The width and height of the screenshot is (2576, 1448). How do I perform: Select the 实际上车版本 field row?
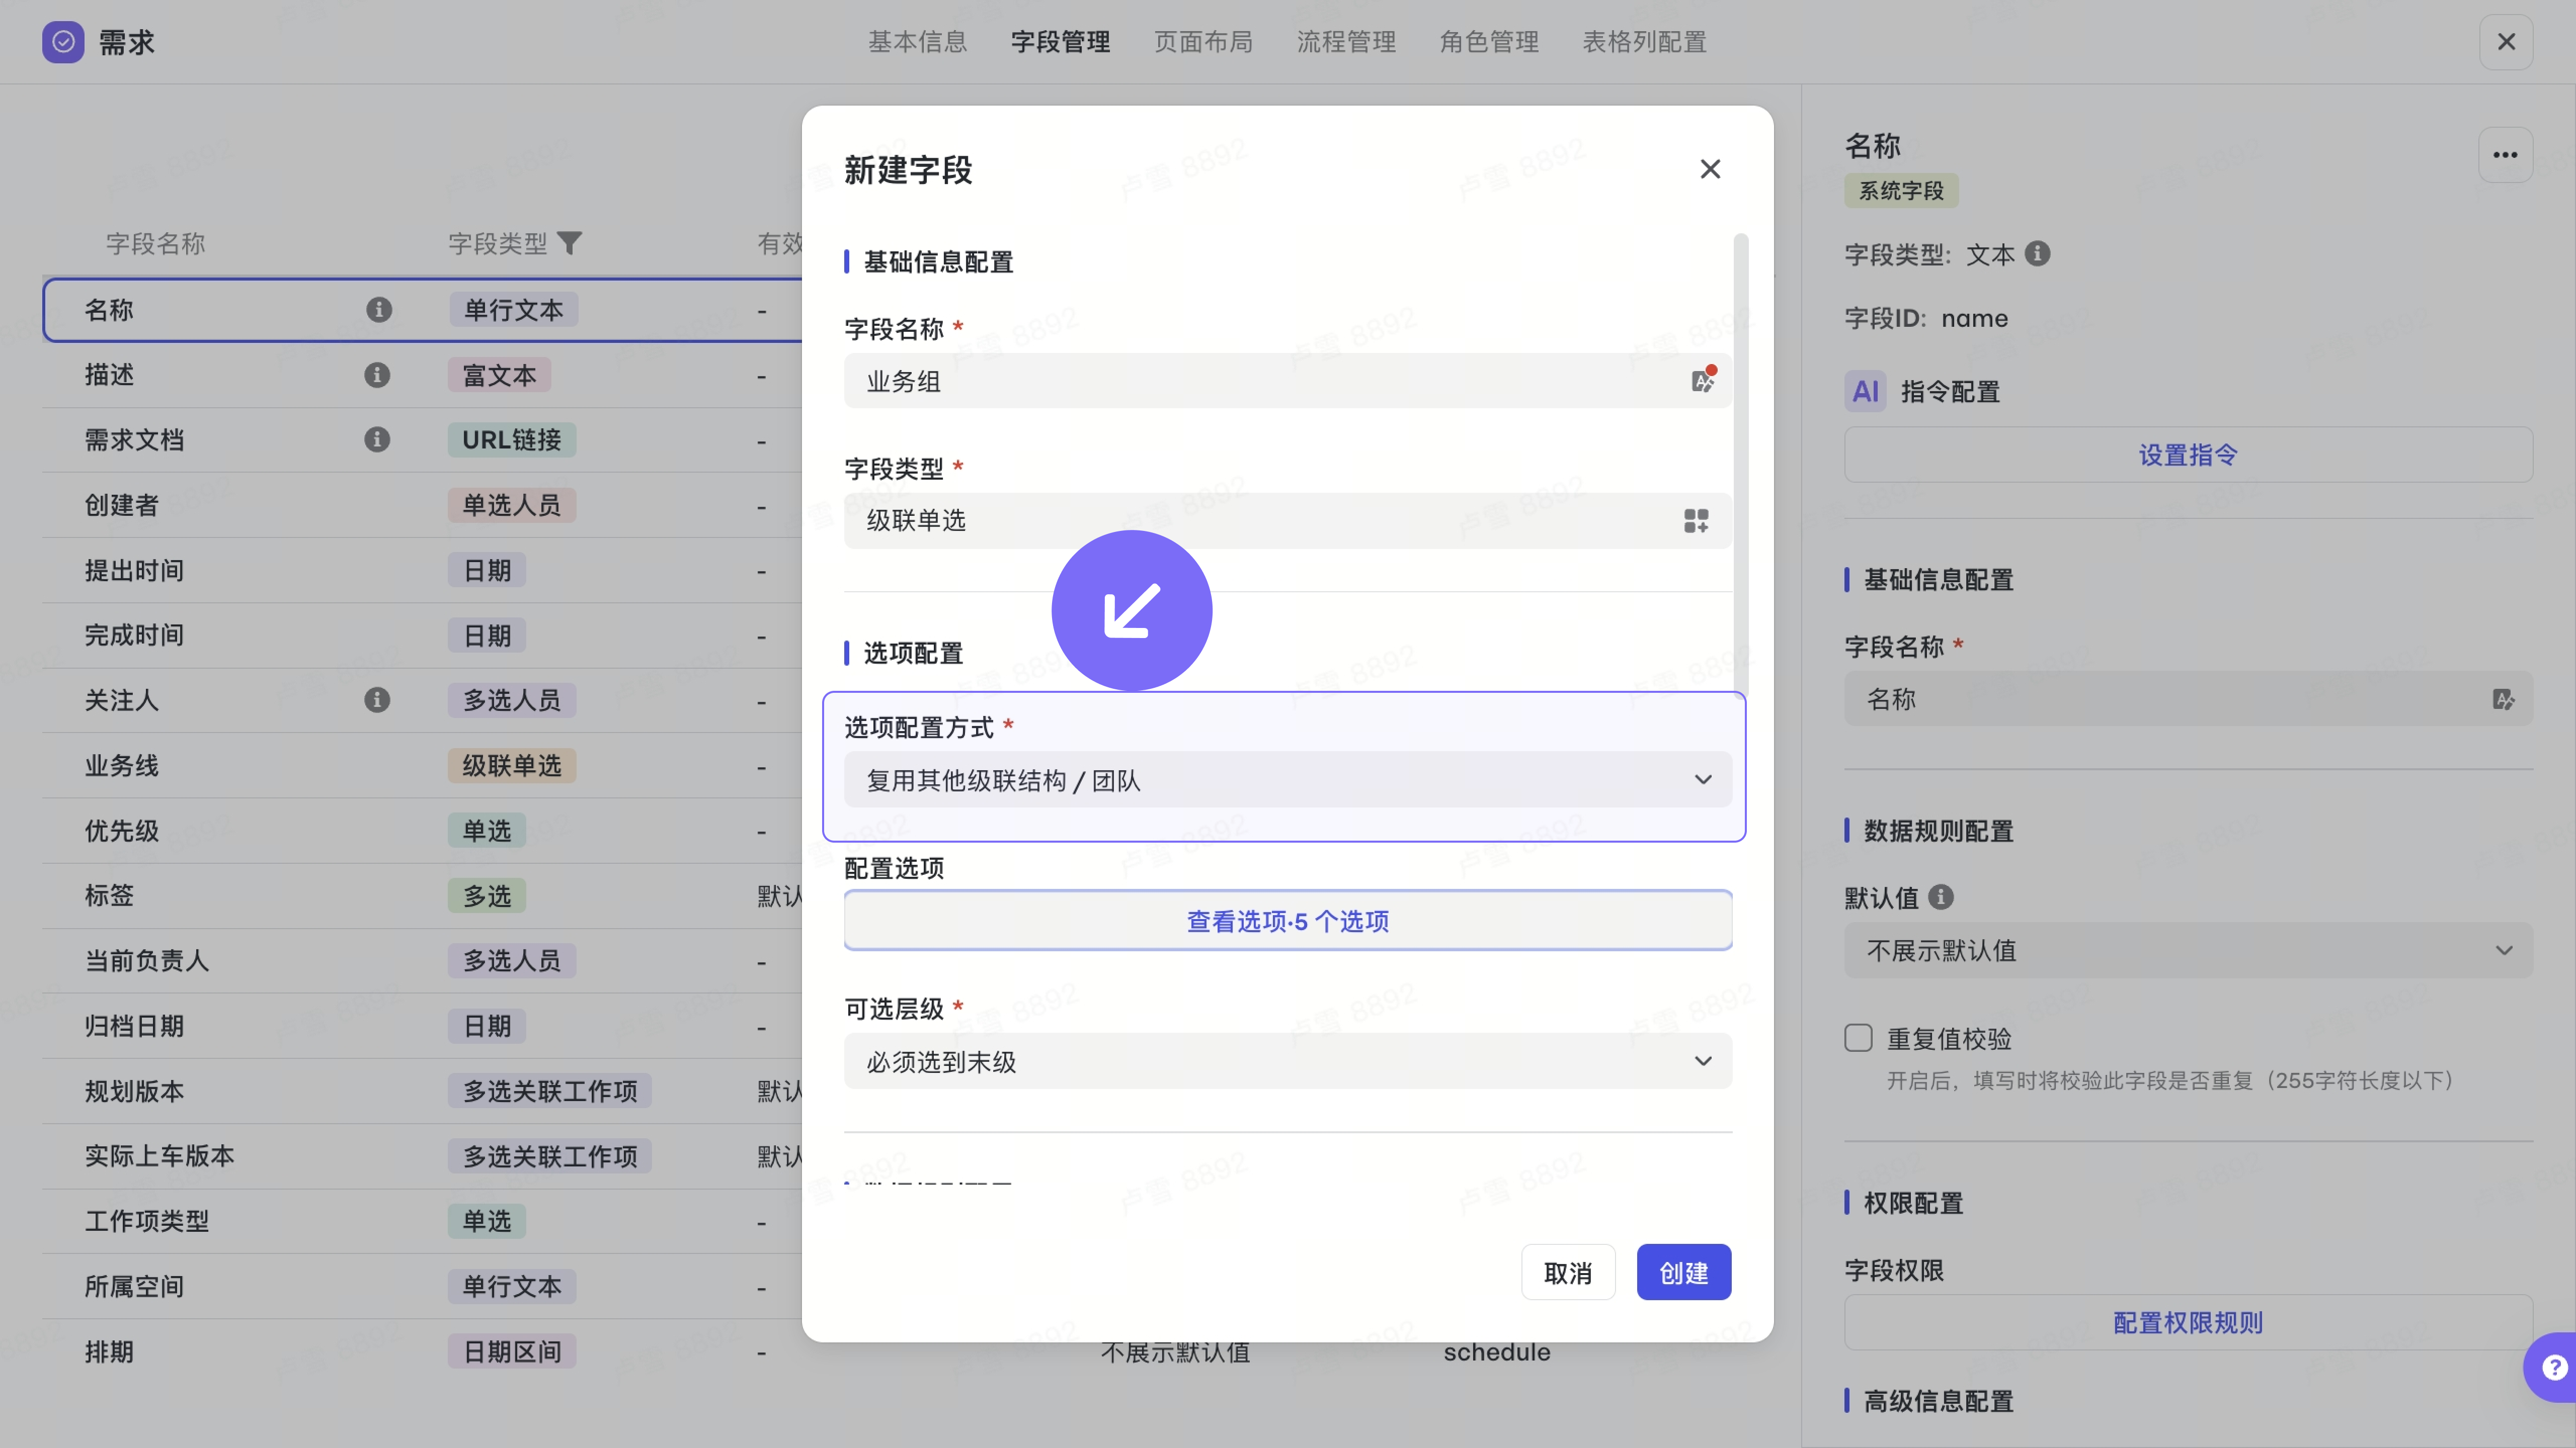coord(422,1156)
